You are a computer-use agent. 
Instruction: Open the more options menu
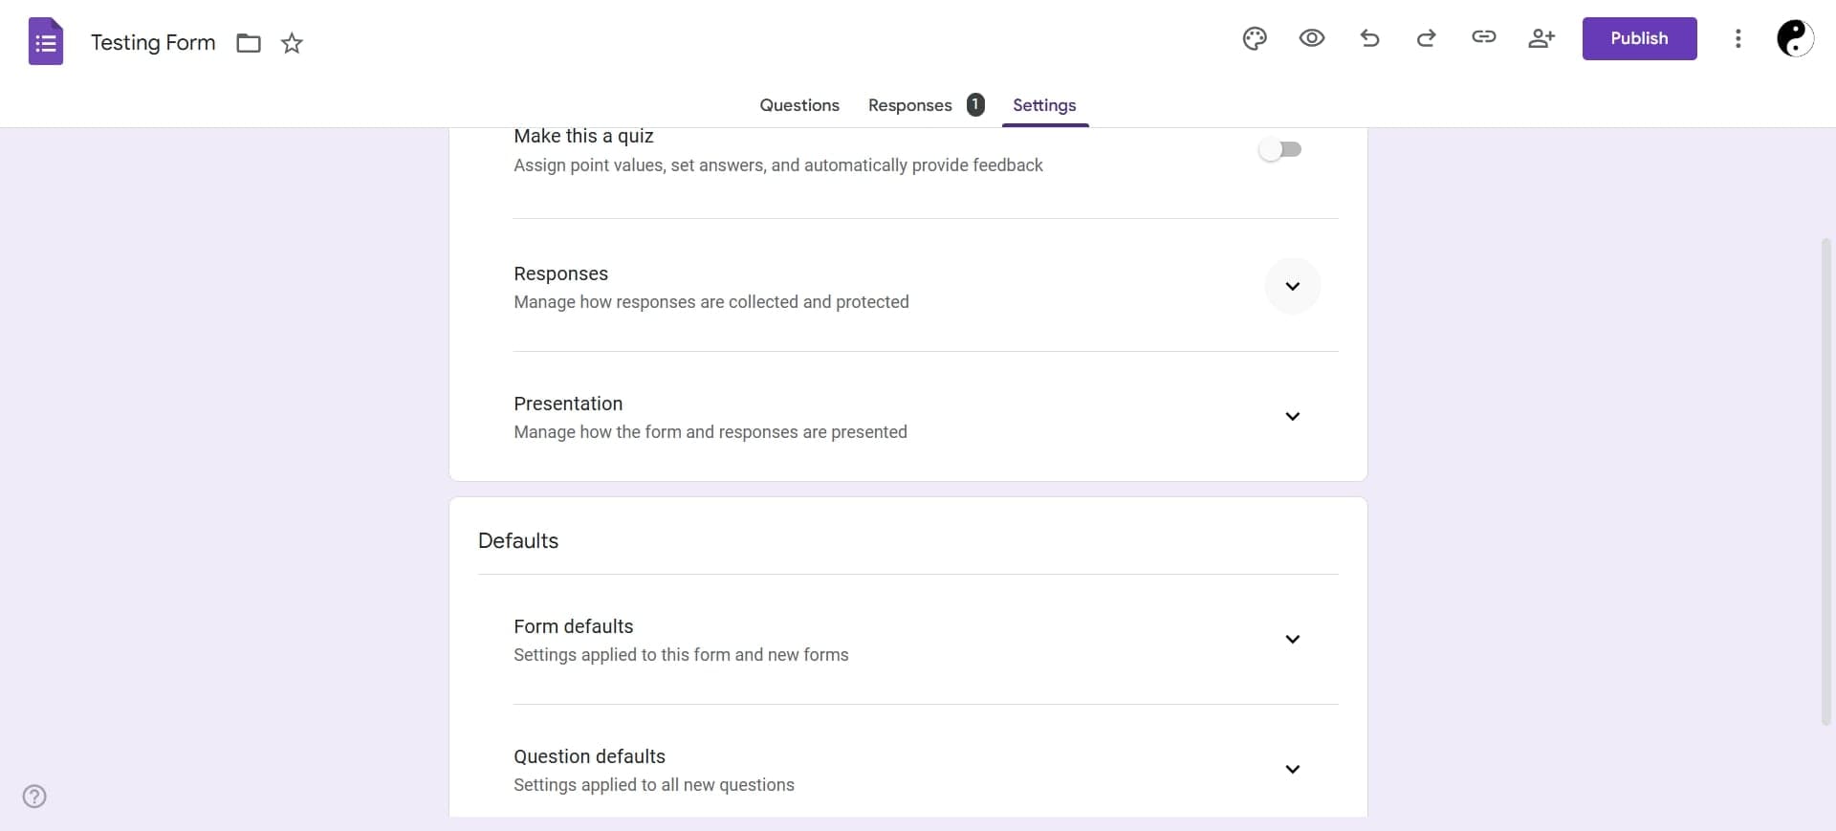click(1738, 39)
